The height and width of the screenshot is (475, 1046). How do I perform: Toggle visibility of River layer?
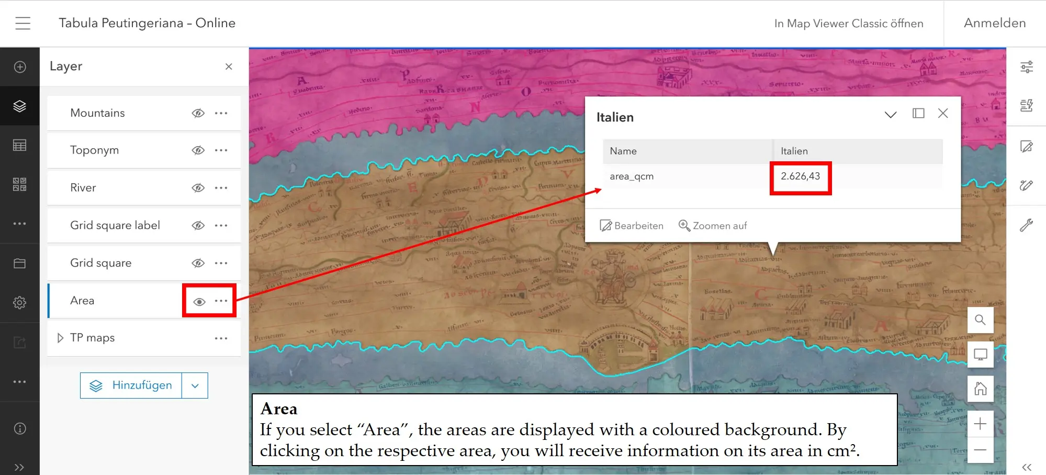coord(198,187)
